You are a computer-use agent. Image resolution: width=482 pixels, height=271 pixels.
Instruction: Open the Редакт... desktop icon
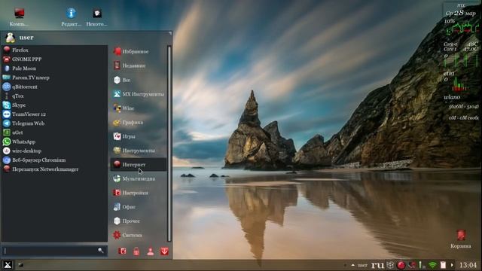71,17
